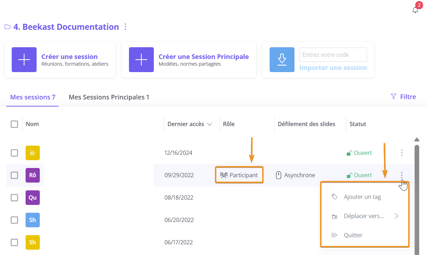This screenshot has height=255, width=427.
Task: Check the box for the 12/16/2024 session
Action: [14, 153]
